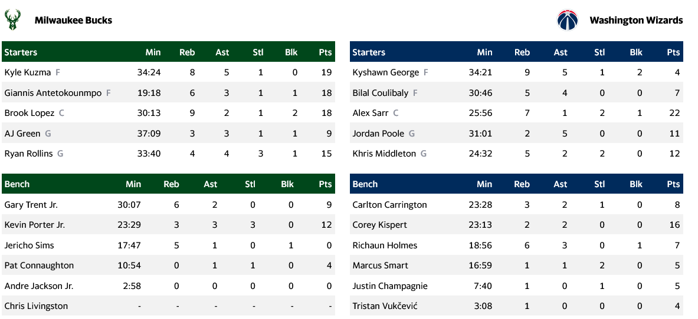Click the Reb header in Bucks Bench
Viewport: 698px width, 319px height.
(x=171, y=184)
